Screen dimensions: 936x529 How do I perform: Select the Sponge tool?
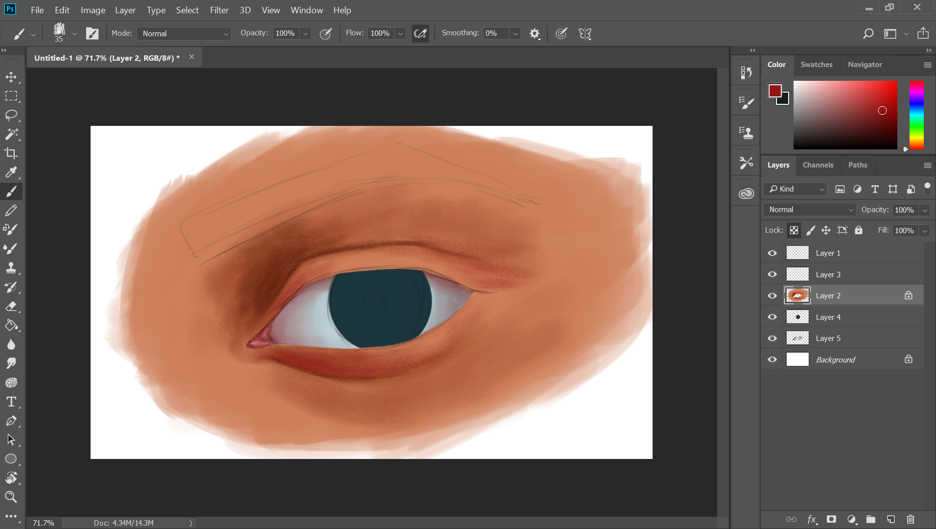(x=11, y=383)
